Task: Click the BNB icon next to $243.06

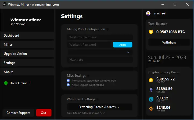Action: (151, 109)
